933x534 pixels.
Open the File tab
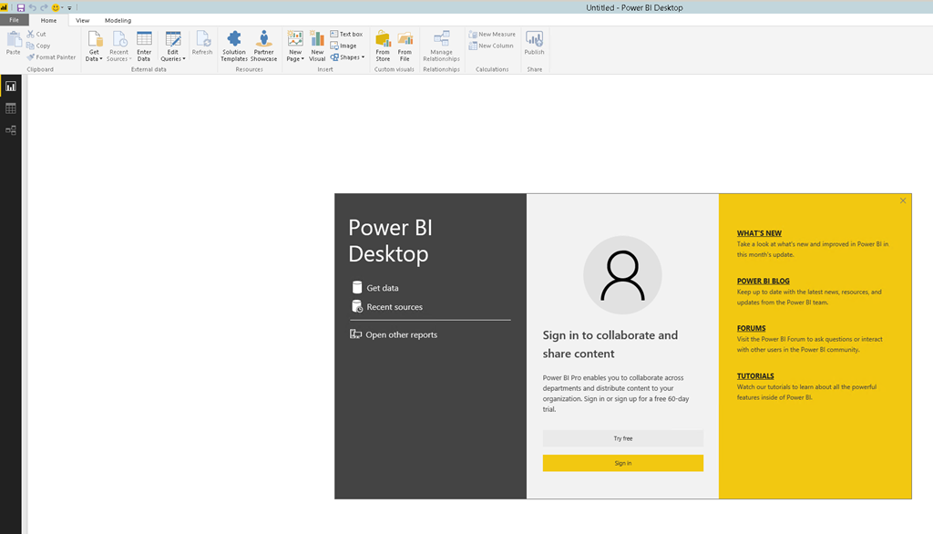[14, 20]
